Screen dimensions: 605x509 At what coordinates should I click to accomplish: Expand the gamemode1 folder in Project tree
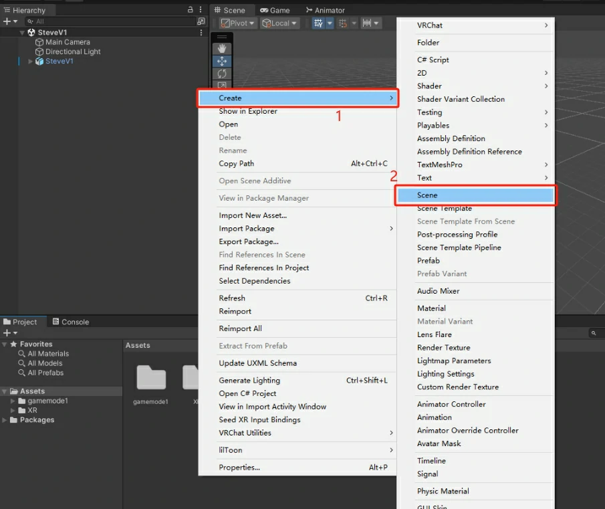pyautogui.click(x=13, y=401)
